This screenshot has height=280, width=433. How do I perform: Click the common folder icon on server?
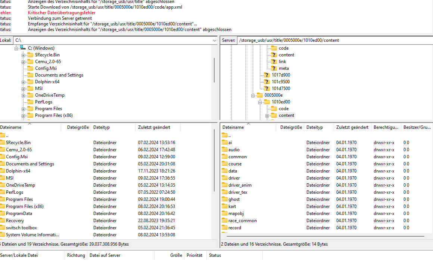click(x=224, y=156)
